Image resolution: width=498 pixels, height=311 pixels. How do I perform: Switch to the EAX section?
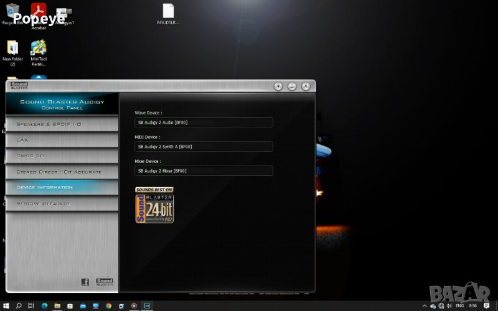pos(62,140)
